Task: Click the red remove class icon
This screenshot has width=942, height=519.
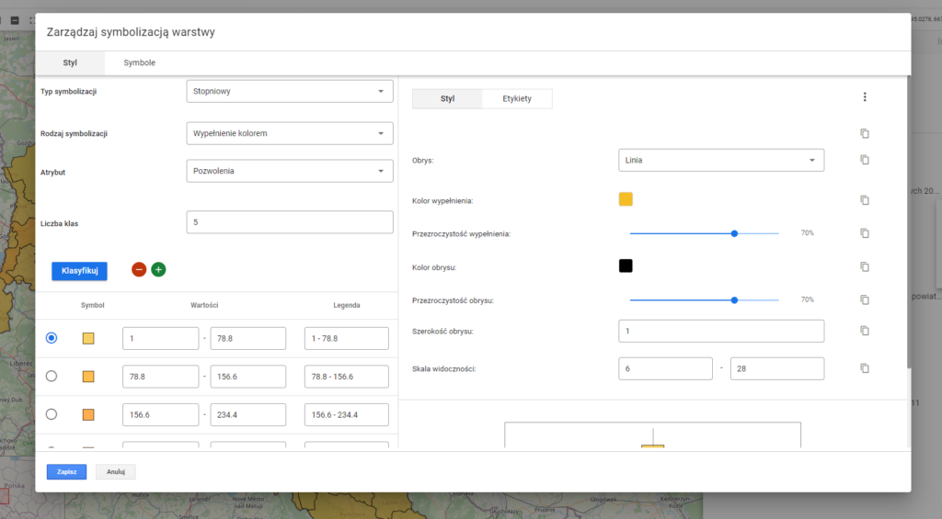Action: [x=139, y=270]
